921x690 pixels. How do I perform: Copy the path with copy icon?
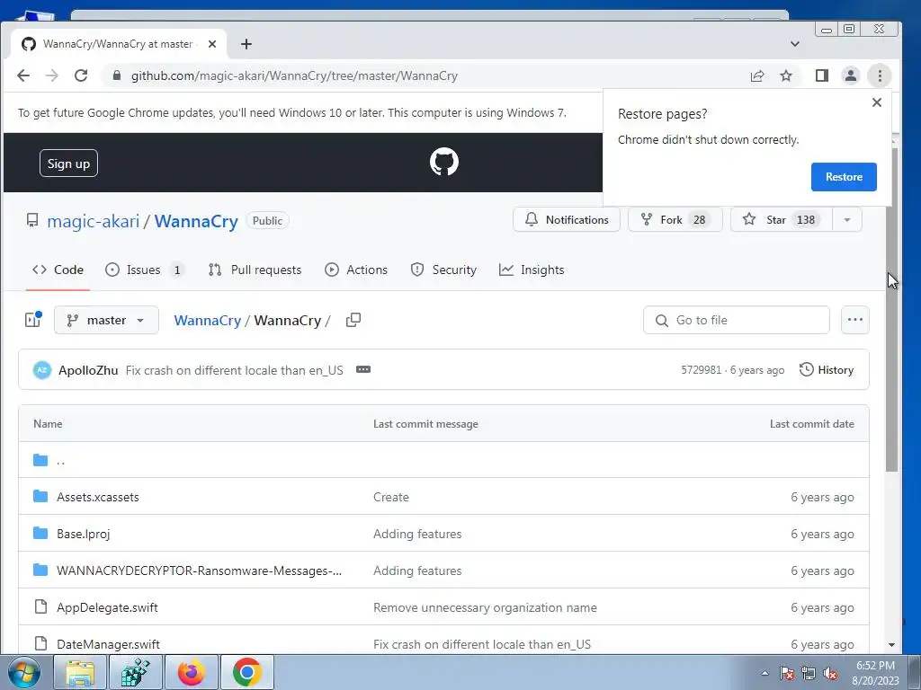[353, 320]
